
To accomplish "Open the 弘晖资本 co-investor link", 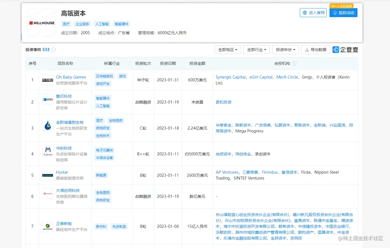I will pos(282,125).
